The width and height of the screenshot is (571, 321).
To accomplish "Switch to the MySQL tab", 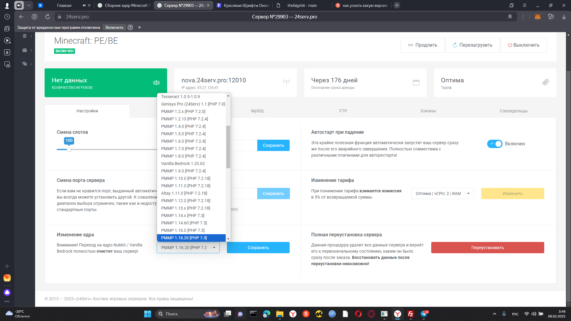I will coord(258,111).
